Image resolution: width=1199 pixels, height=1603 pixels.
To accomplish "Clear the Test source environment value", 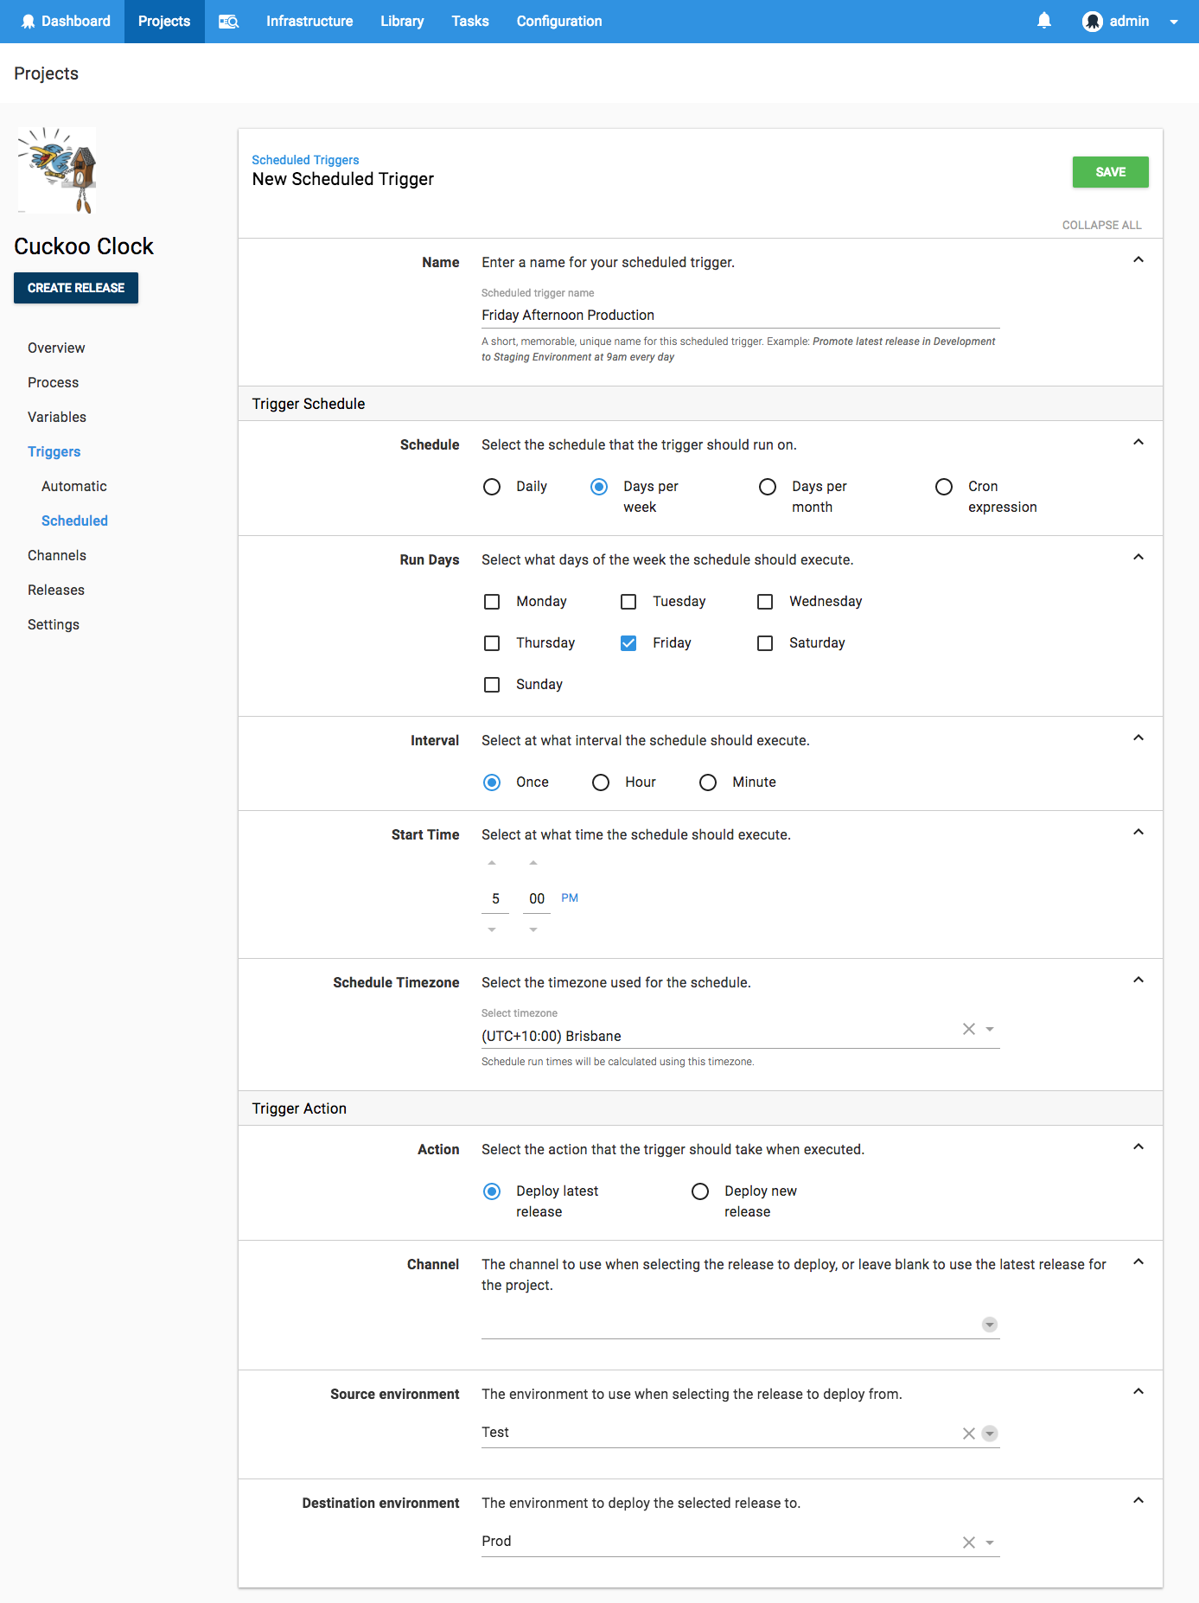I will [968, 1434].
